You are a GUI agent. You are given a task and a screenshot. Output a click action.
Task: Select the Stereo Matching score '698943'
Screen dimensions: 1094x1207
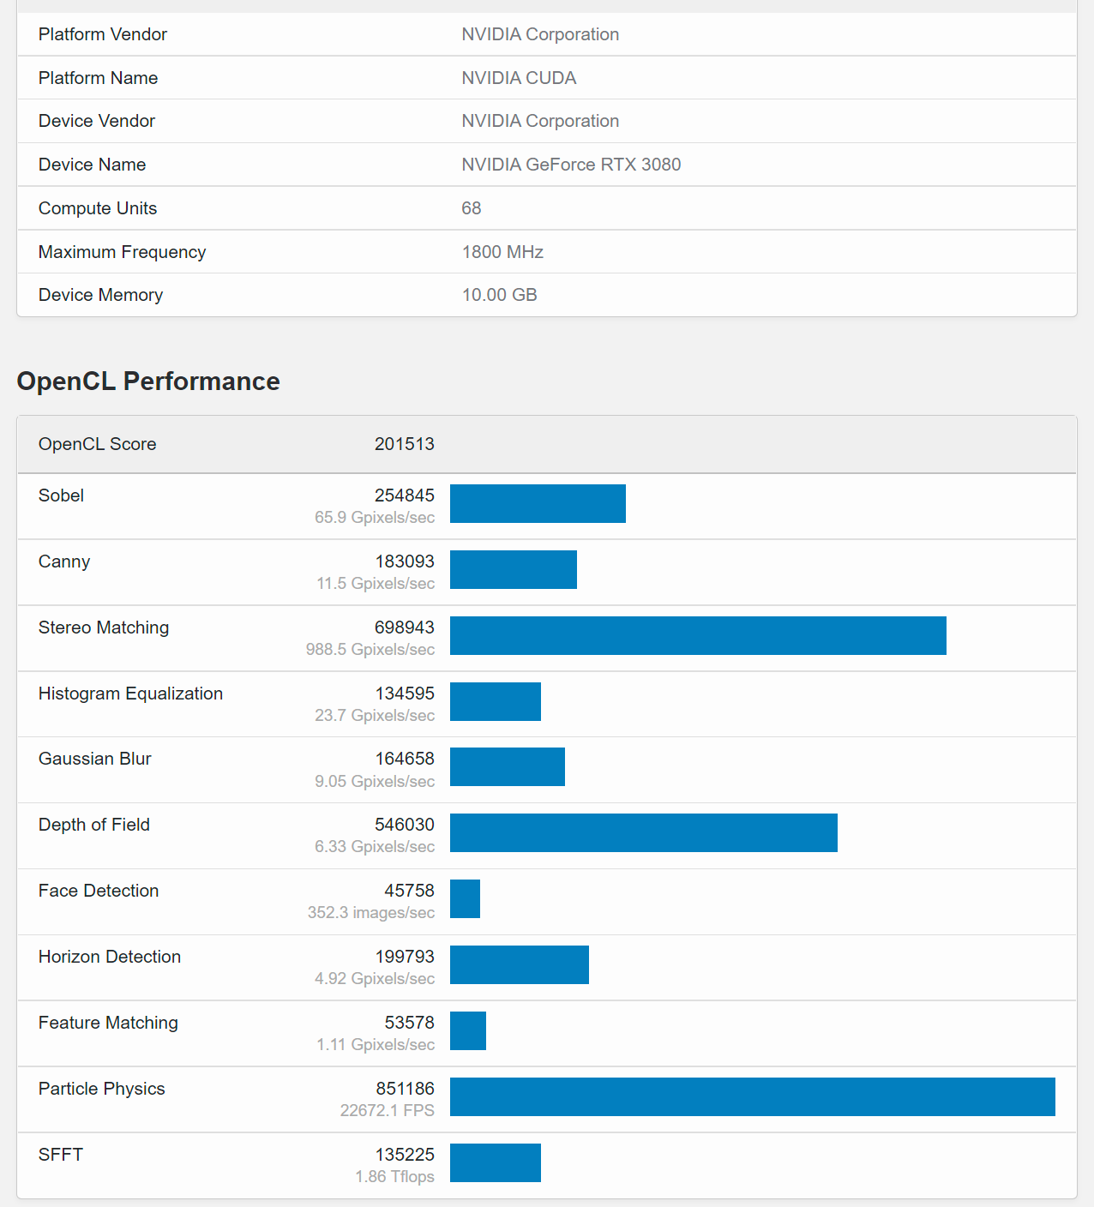[x=405, y=628]
